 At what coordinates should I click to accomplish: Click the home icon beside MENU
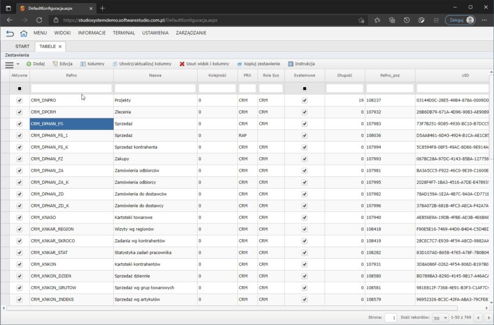pyautogui.click(x=24, y=33)
